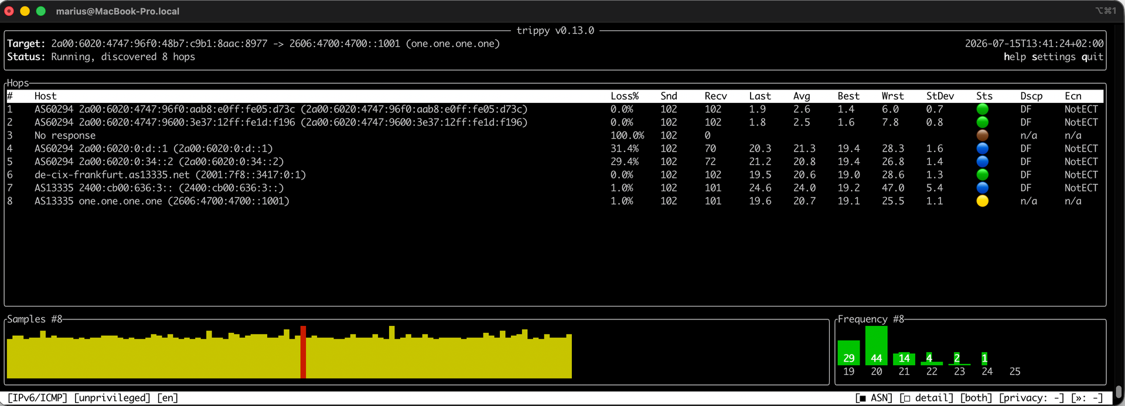Screen dimensions: 1125x406
Task: Click the green status circle for hop 6
Action: click(983, 175)
